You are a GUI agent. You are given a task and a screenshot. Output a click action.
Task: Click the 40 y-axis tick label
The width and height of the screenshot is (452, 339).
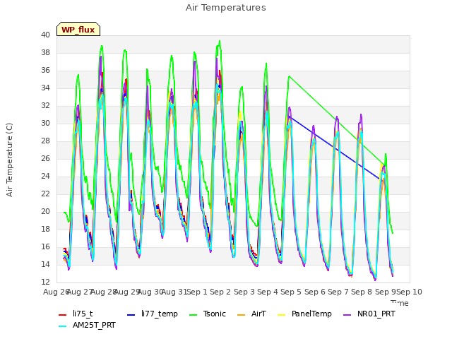tap(45, 35)
